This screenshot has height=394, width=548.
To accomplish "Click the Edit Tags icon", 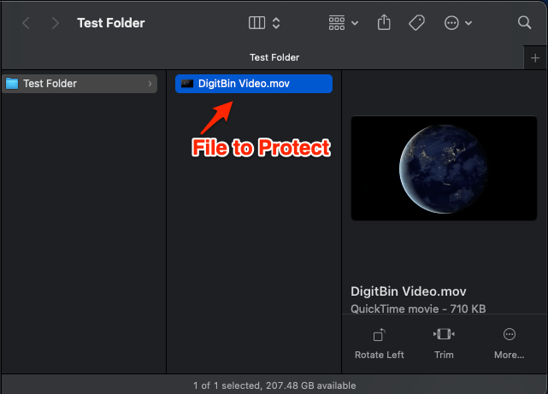I will point(416,23).
